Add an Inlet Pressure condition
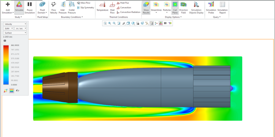This screenshot has height=137, width=275. tap(62, 8)
